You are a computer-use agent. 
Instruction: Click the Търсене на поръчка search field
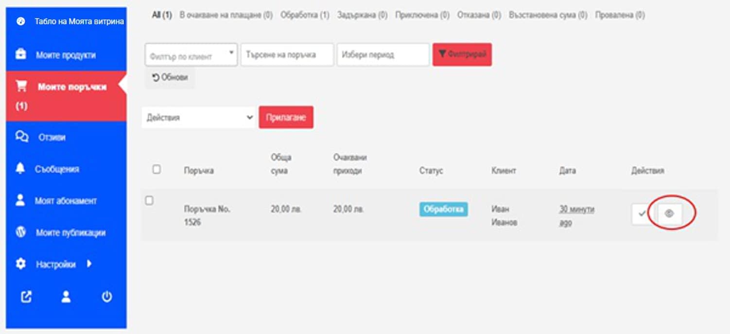tap(287, 55)
